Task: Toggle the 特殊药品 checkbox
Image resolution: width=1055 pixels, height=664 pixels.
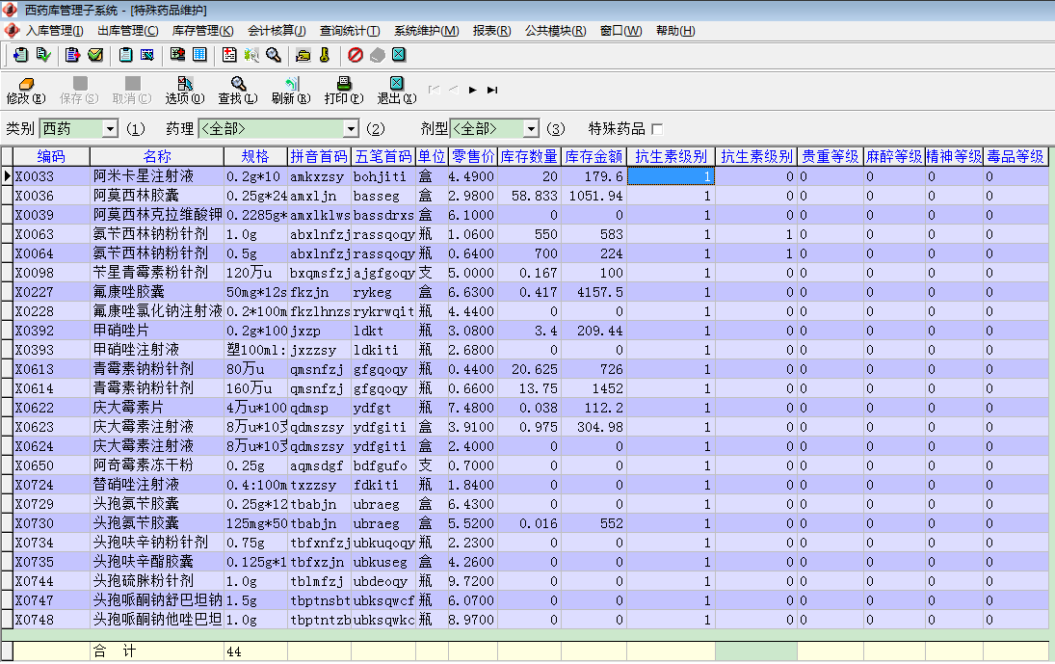Action: pos(657,129)
